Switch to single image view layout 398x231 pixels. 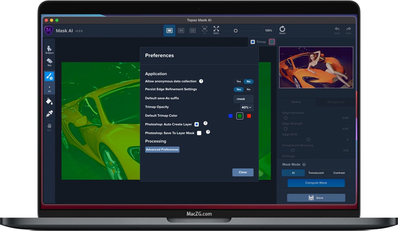tap(170, 30)
